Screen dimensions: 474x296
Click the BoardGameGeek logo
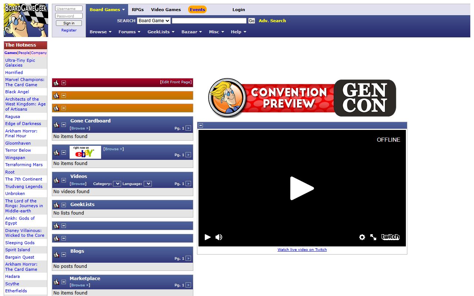[x=26, y=20]
